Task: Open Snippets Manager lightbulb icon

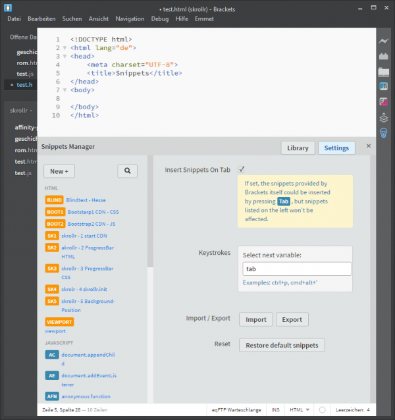Action: coord(384,133)
